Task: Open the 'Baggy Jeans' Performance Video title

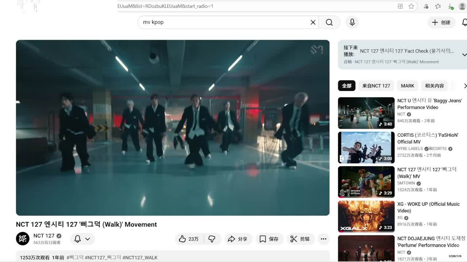Action: pyautogui.click(x=429, y=104)
